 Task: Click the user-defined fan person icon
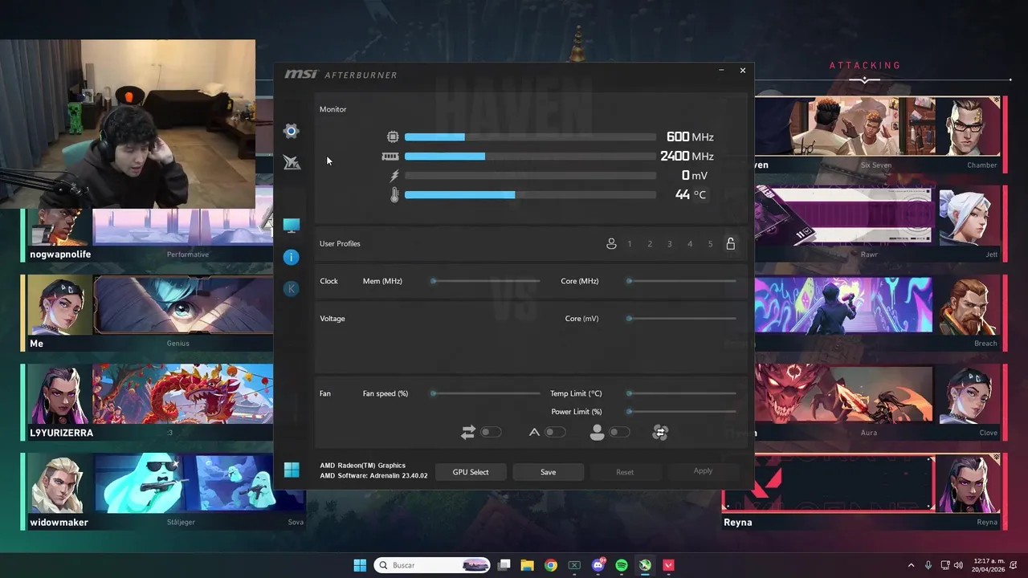pos(597,433)
